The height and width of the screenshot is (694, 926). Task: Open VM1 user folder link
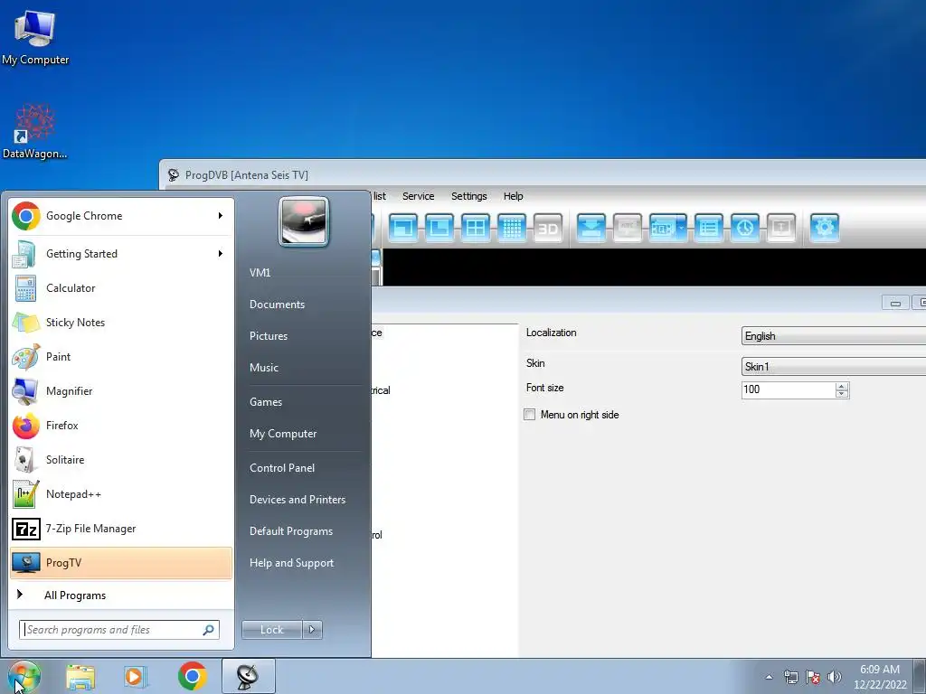[260, 273]
